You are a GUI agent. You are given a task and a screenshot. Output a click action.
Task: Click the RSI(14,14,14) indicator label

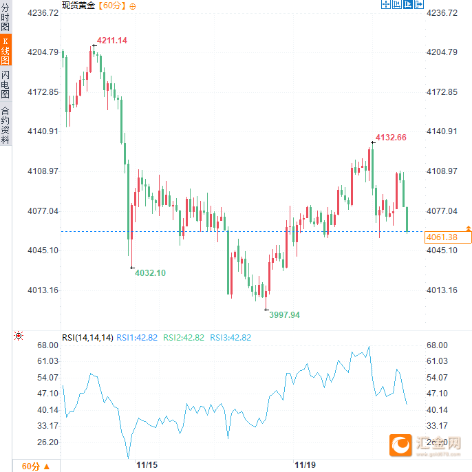87,337
